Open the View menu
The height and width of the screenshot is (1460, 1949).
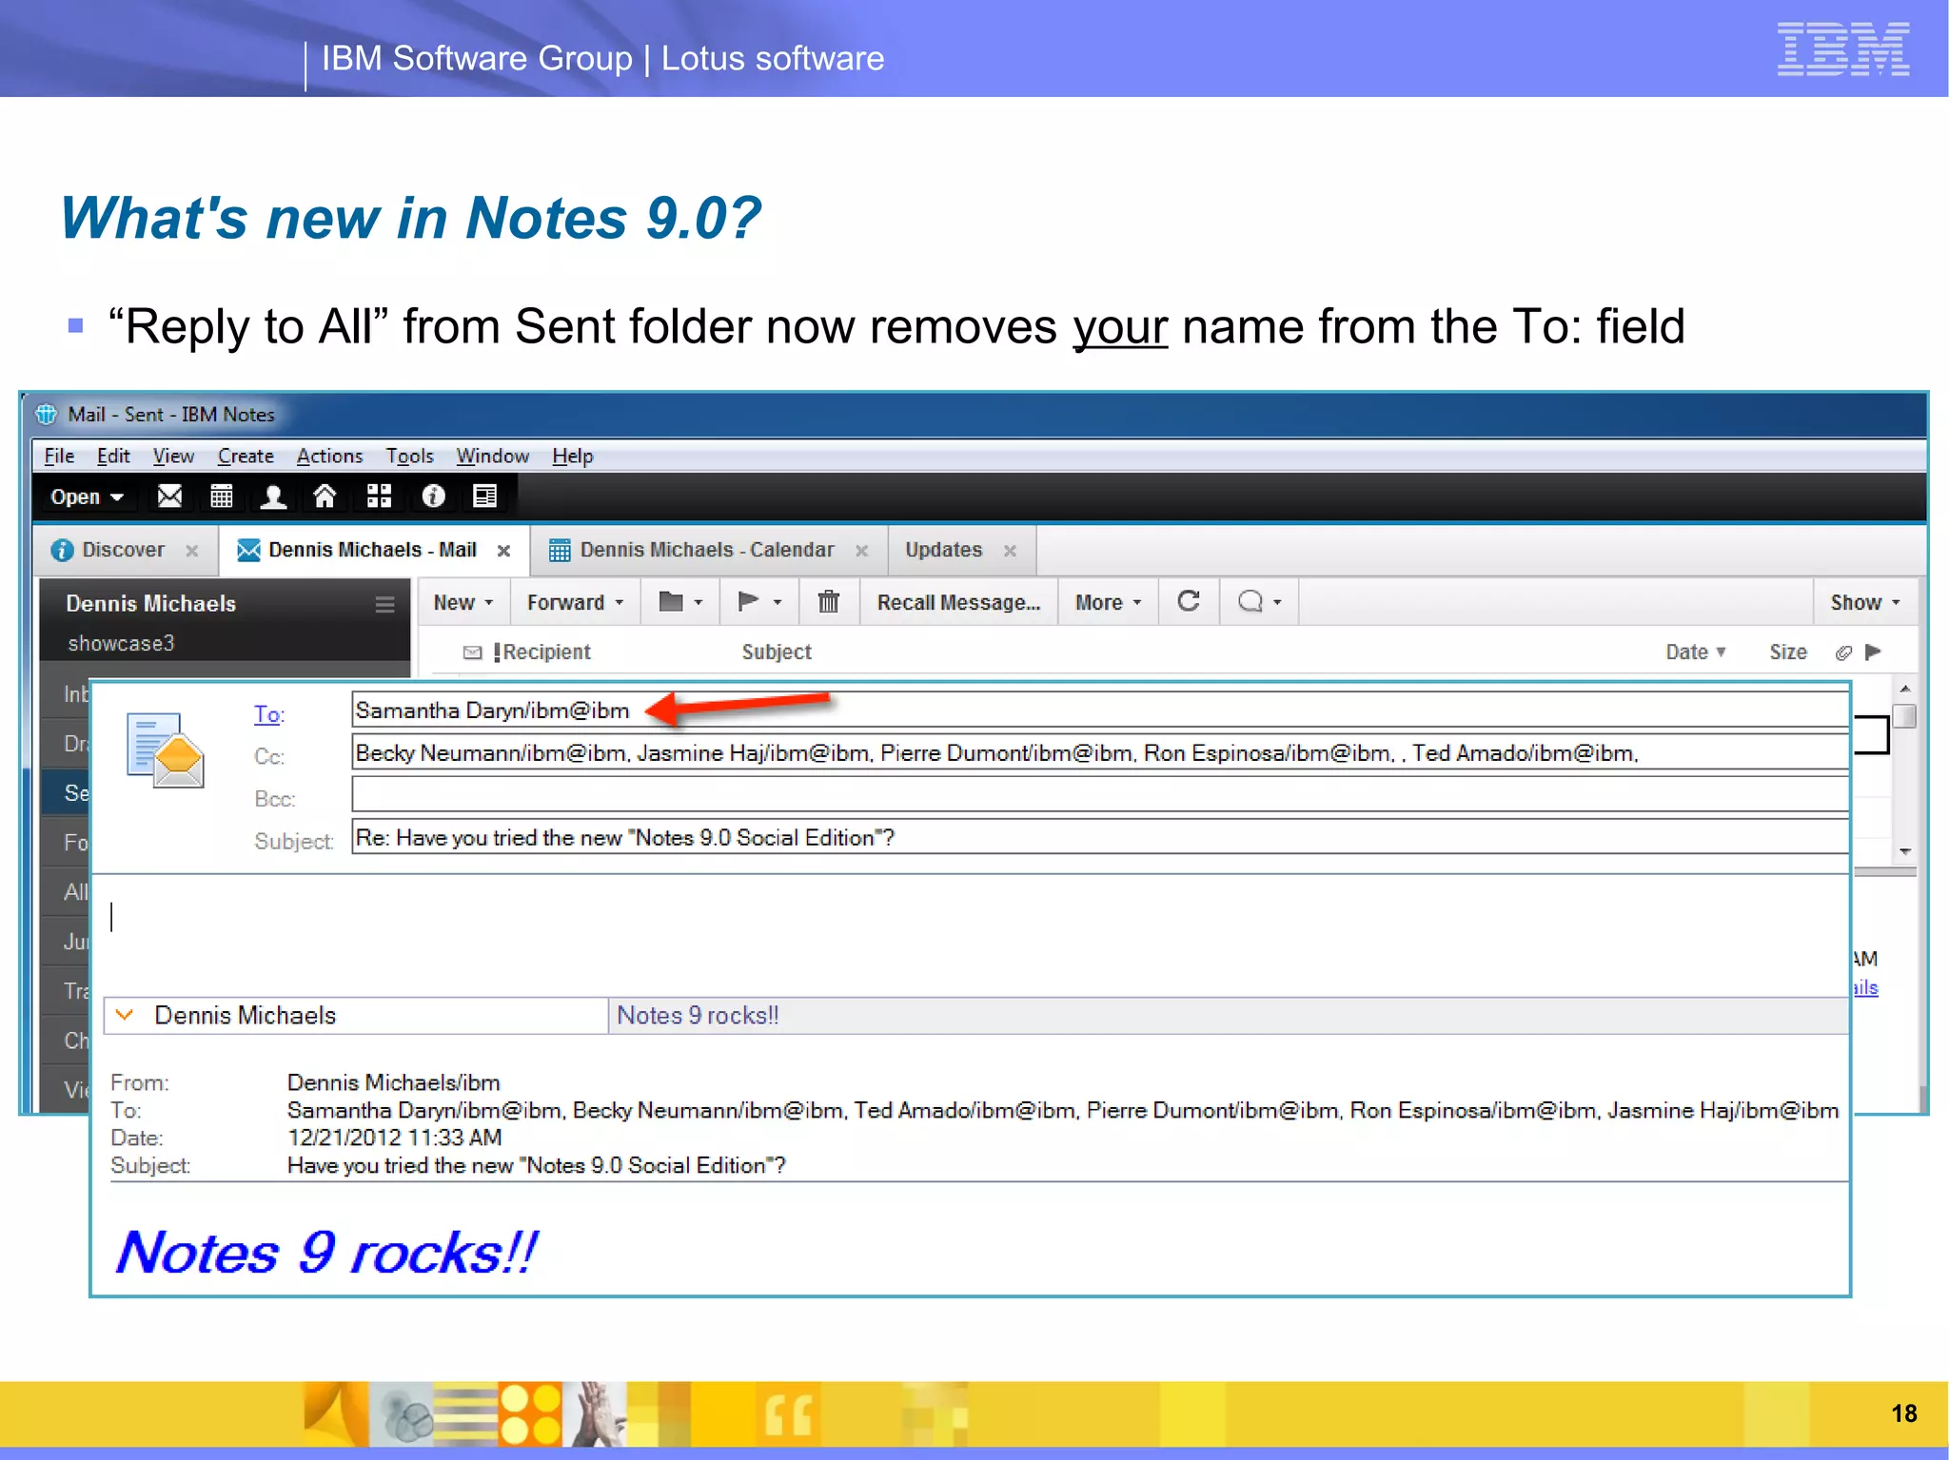173,456
